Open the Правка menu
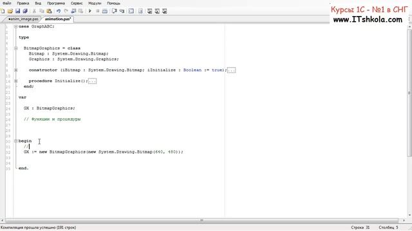This screenshot has height=231, width=412. [23, 3]
